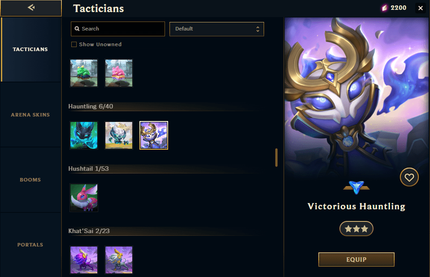Enable the Show Unowned checkbox
Image resolution: width=430 pixels, height=277 pixels.
(x=74, y=44)
